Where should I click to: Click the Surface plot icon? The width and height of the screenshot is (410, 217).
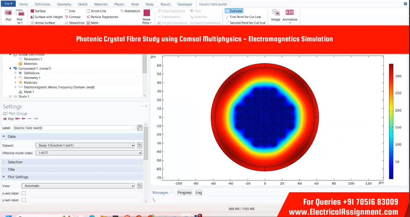[32, 11]
